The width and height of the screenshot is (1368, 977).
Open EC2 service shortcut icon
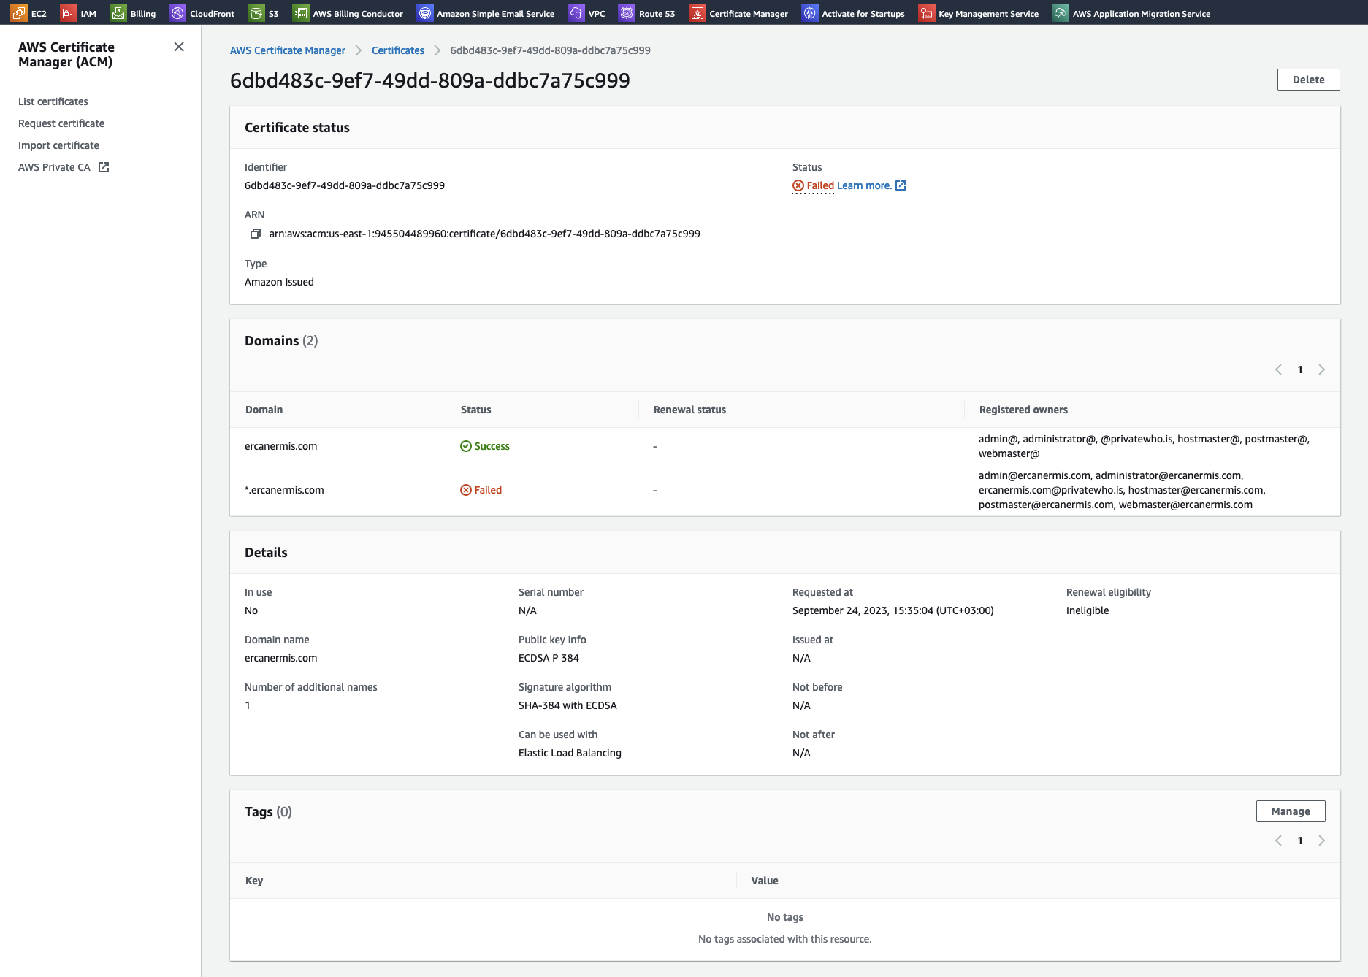pos(19,13)
